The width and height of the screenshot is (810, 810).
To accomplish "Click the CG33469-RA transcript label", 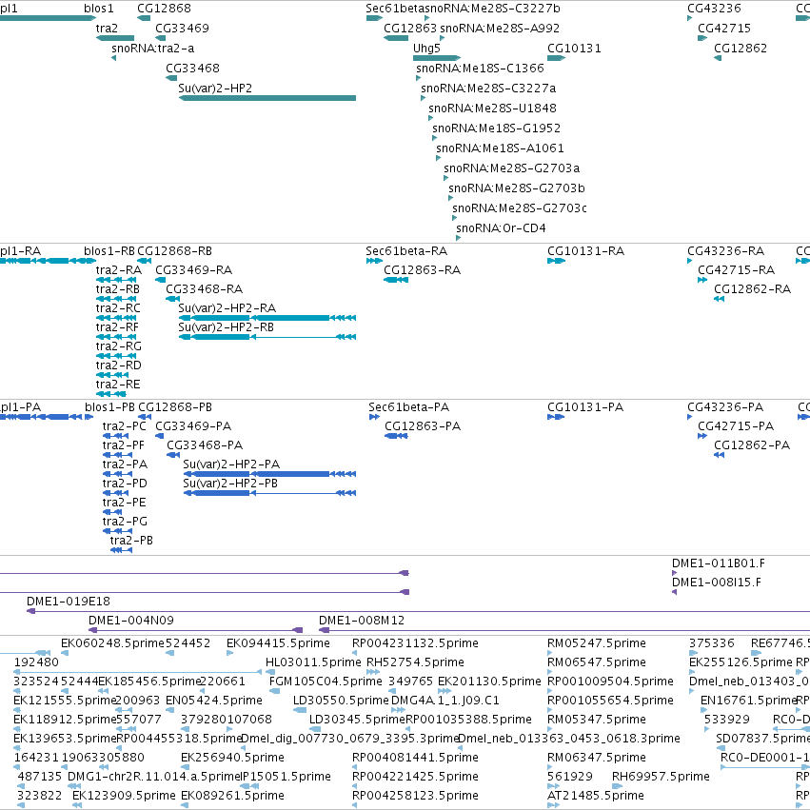I will click(x=194, y=270).
